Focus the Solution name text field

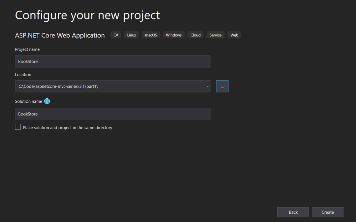[x=112, y=114]
